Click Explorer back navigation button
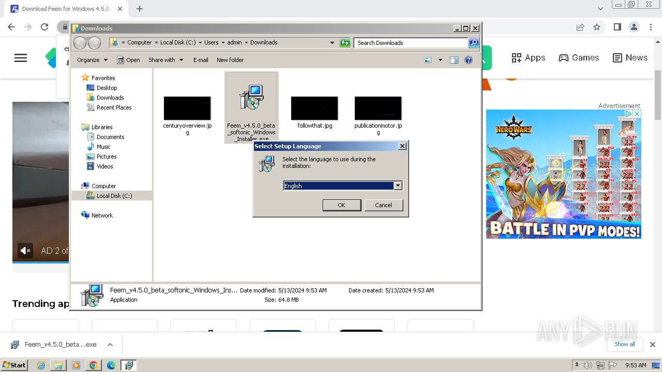The width and height of the screenshot is (662, 372). 80,43
